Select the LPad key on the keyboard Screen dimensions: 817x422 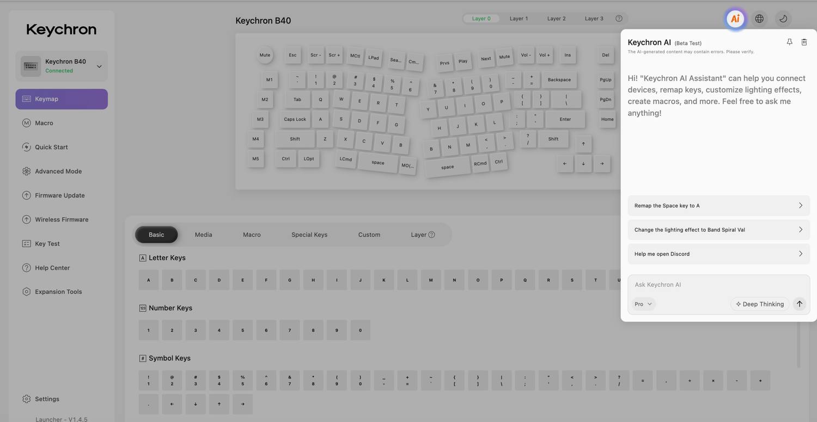tap(374, 58)
